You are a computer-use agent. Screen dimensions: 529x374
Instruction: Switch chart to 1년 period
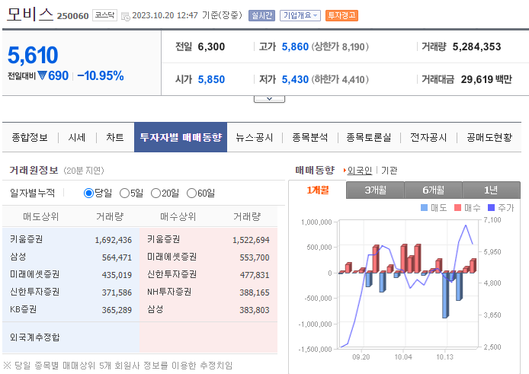click(x=491, y=190)
